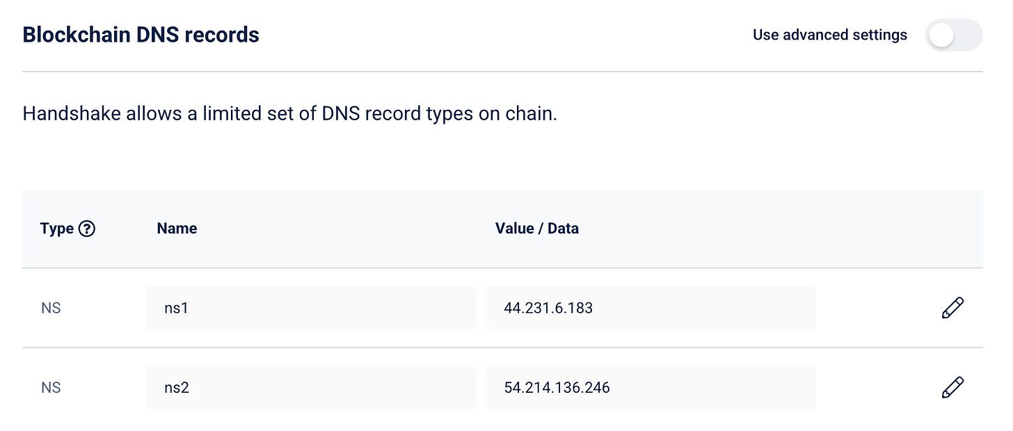
Task: Click the 'Use advanced settings' label
Action: pos(829,35)
